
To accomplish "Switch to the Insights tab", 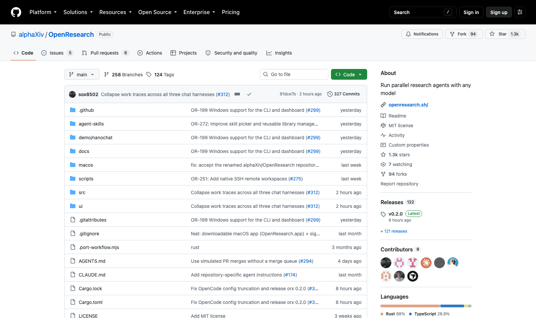I will (279, 53).
